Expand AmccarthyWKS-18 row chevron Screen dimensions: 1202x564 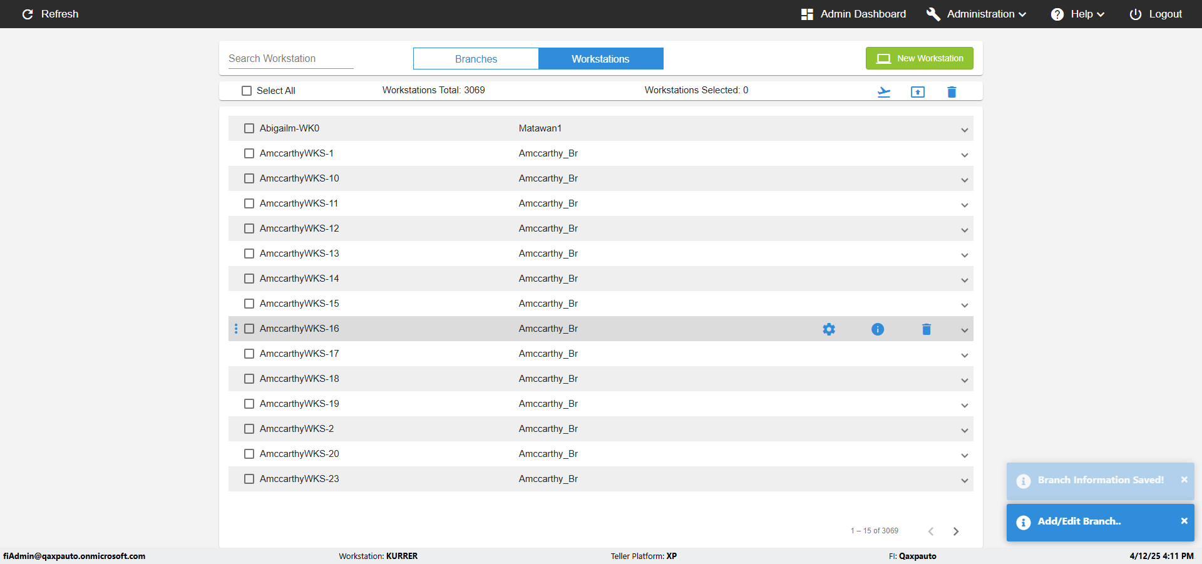click(965, 381)
